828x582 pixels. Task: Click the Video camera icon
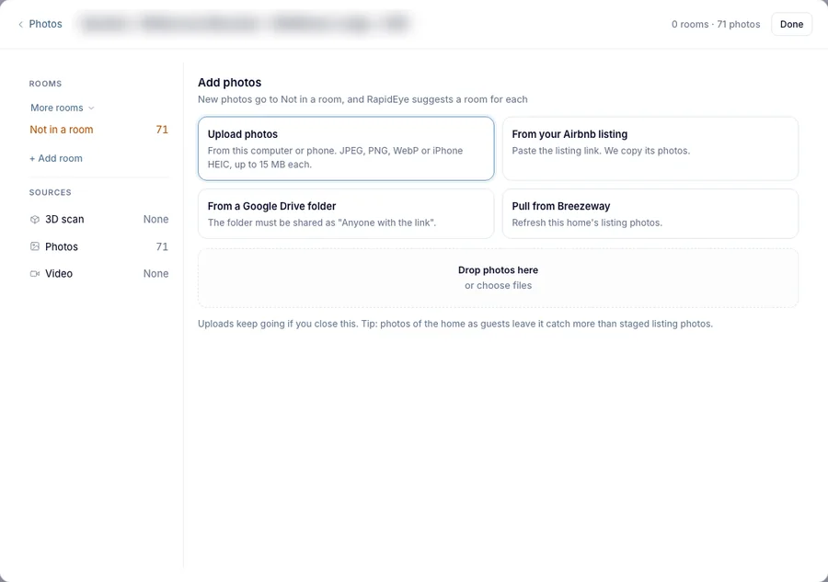[35, 274]
